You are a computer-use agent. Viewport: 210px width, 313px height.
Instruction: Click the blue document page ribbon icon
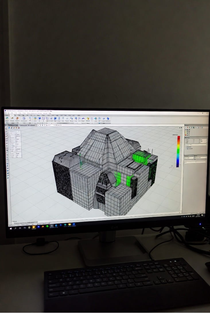[x=24, y=118]
